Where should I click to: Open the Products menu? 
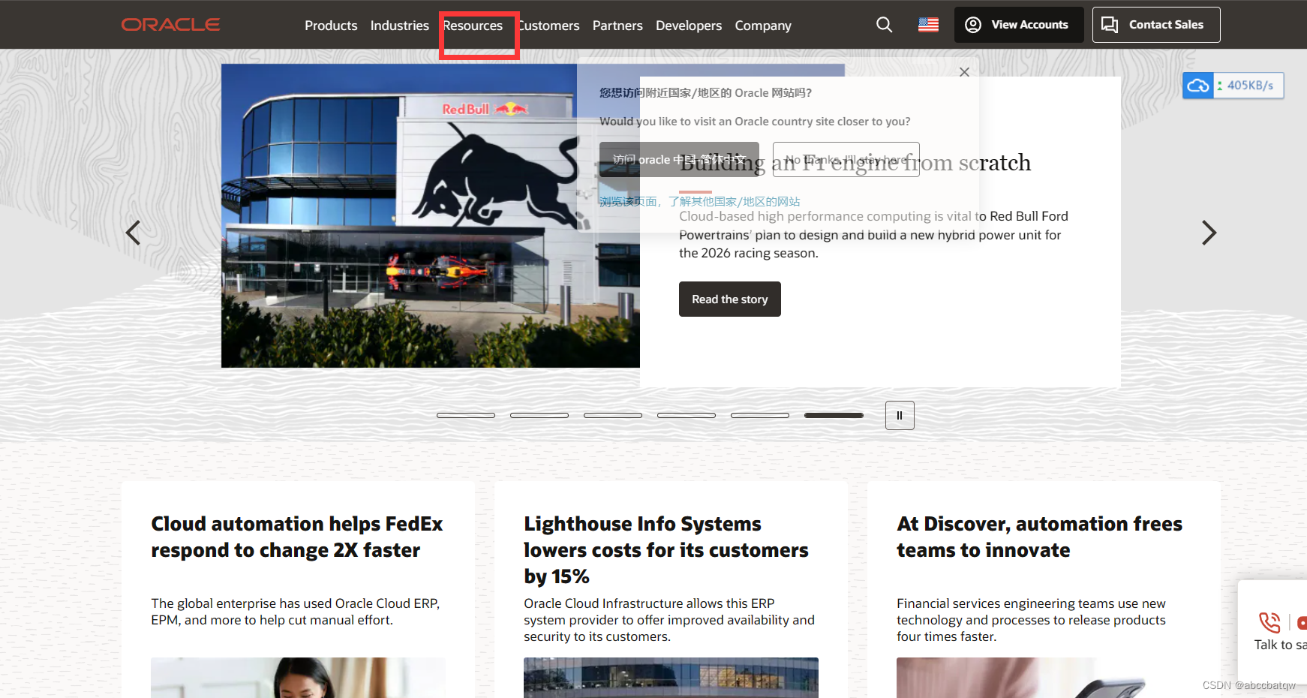[x=331, y=26]
